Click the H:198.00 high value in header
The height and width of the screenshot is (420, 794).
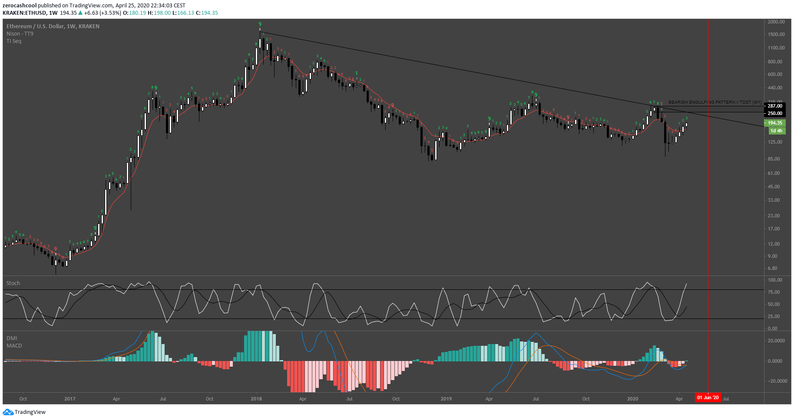(159, 13)
